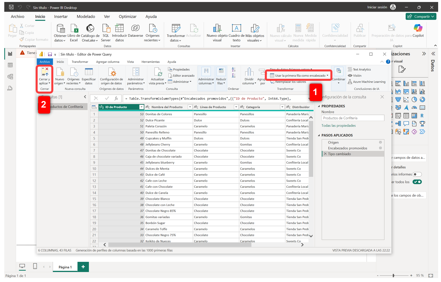
Task: Open Orígenes recientes in Power Query editor
Action: (x=74, y=76)
